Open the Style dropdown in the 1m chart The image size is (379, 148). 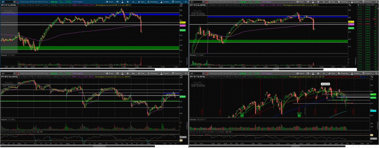click(x=141, y=2)
